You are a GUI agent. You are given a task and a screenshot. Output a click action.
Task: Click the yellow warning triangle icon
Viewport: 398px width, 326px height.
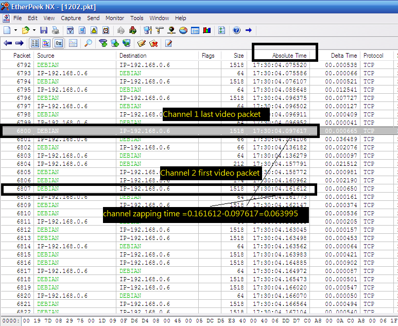[94, 30]
